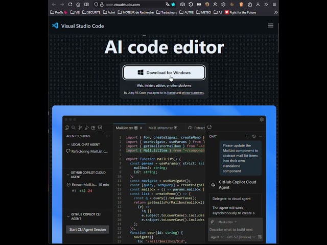The image size is (327, 245).
Task: Click Describe what to build next field
Action: point(235,230)
